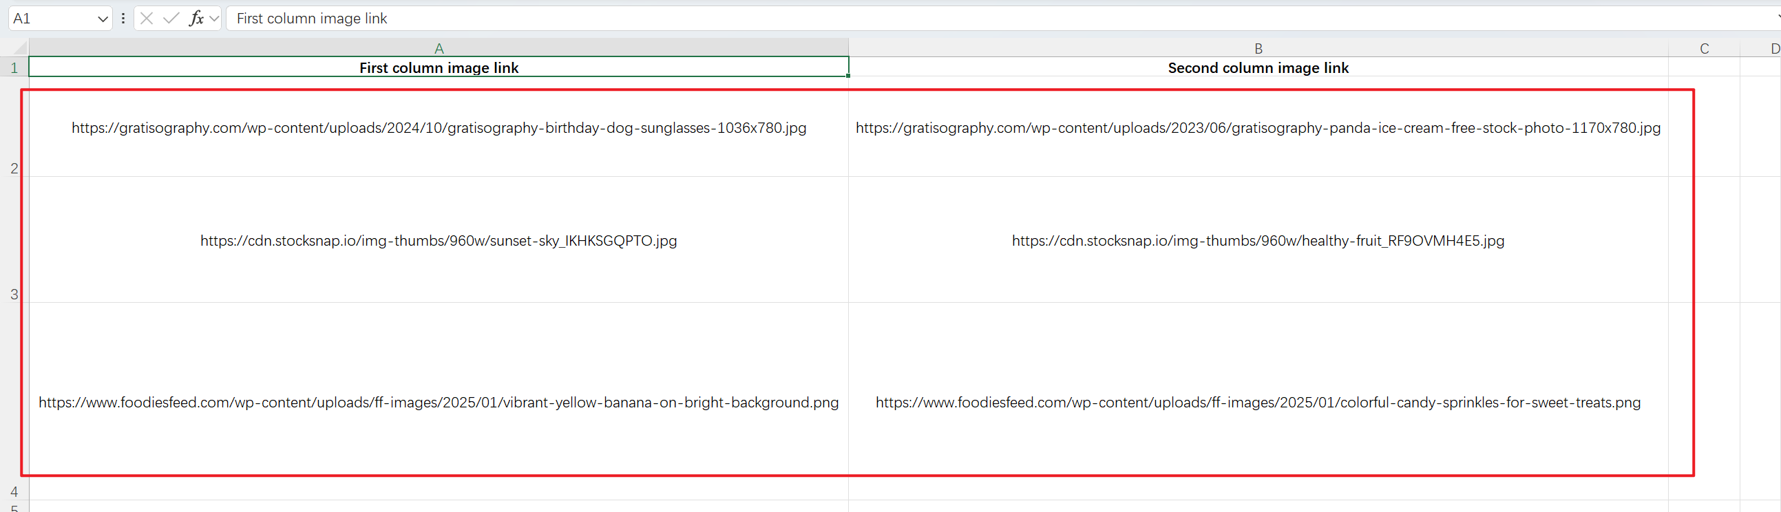Screen dimensions: 1781x512
Task: Click the colorful-candy-sprinkles URL cell
Action: [x=1258, y=401]
